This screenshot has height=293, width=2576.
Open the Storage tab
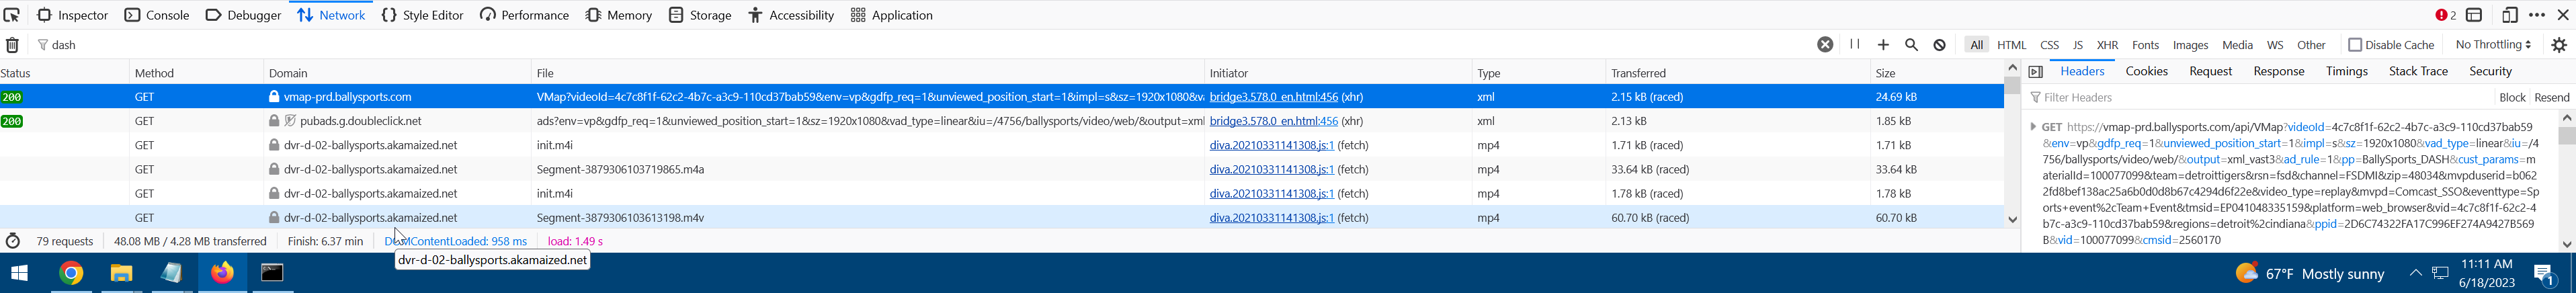pyautogui.click(x=700, y=15)
